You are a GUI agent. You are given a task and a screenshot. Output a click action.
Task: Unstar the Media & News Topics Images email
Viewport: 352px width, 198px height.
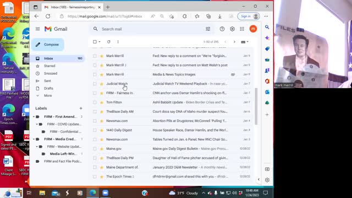101,75
